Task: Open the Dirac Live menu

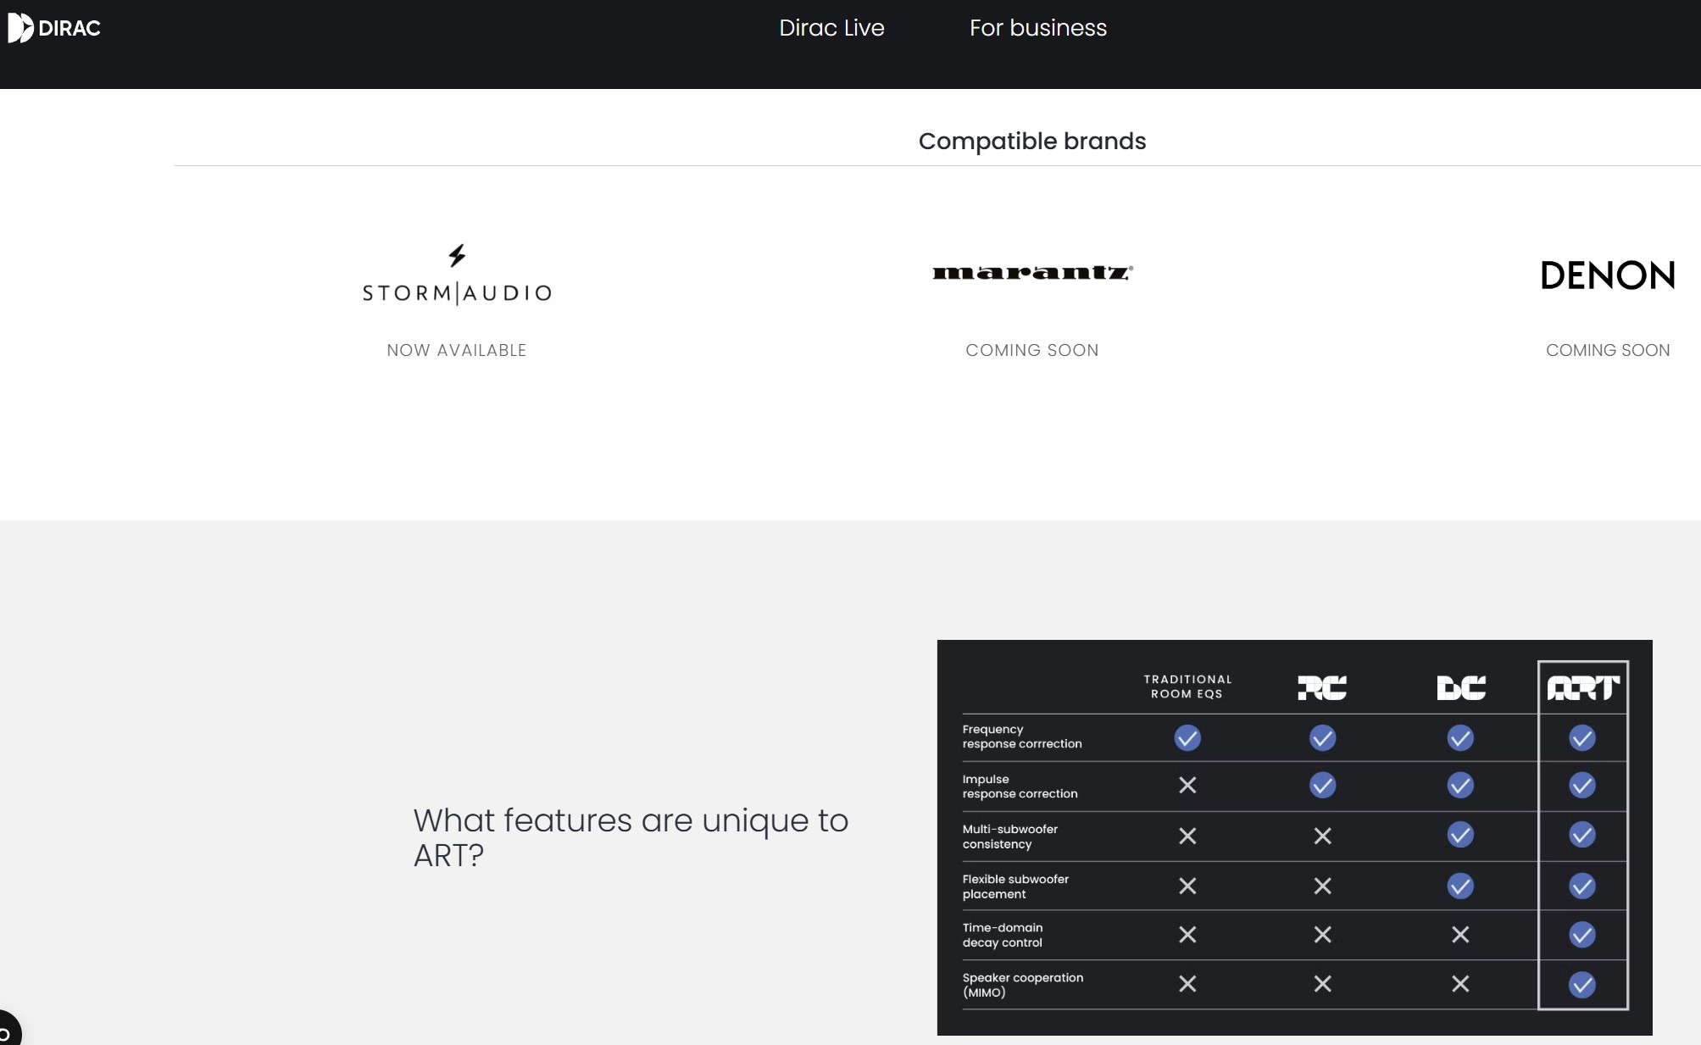Action: point(831,28)
